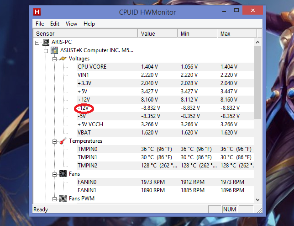This screenshot has width=294, height=226.
Task: Click the HWMonitor red H app icon
Action: coord(37,12)
